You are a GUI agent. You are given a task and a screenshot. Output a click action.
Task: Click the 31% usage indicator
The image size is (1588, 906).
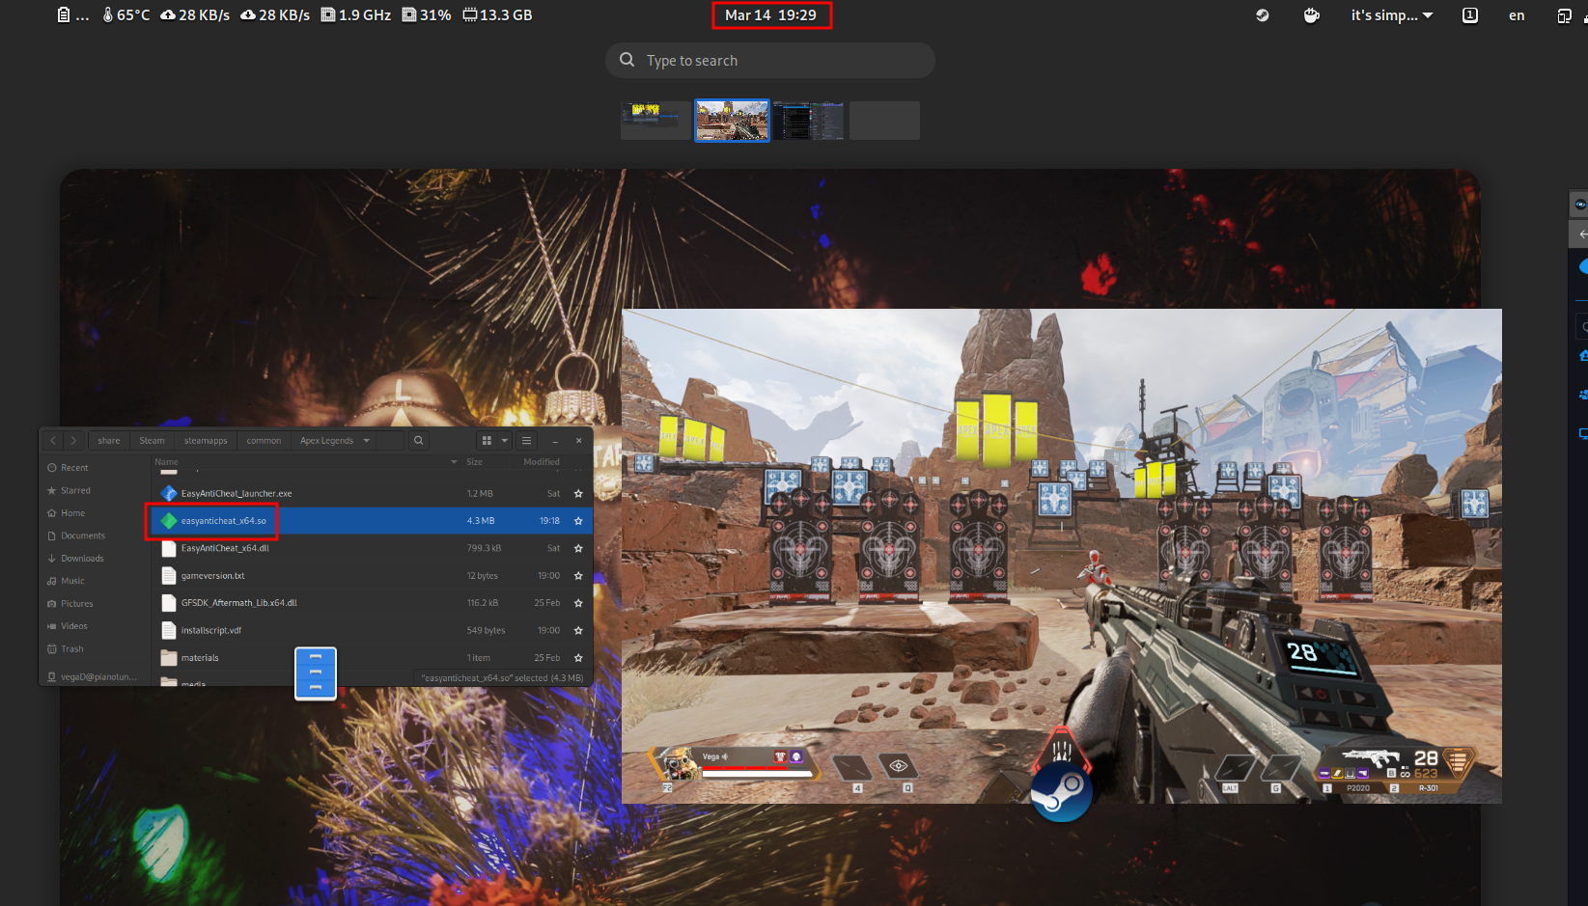point(427,15)
